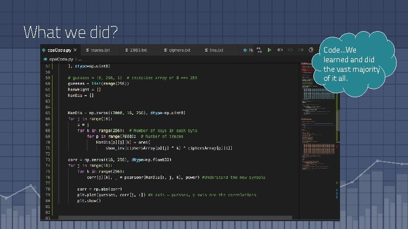The width and height of the screenshot is (408, 229).
Task: Click line number 80 in the gutter
Action: 48,201
